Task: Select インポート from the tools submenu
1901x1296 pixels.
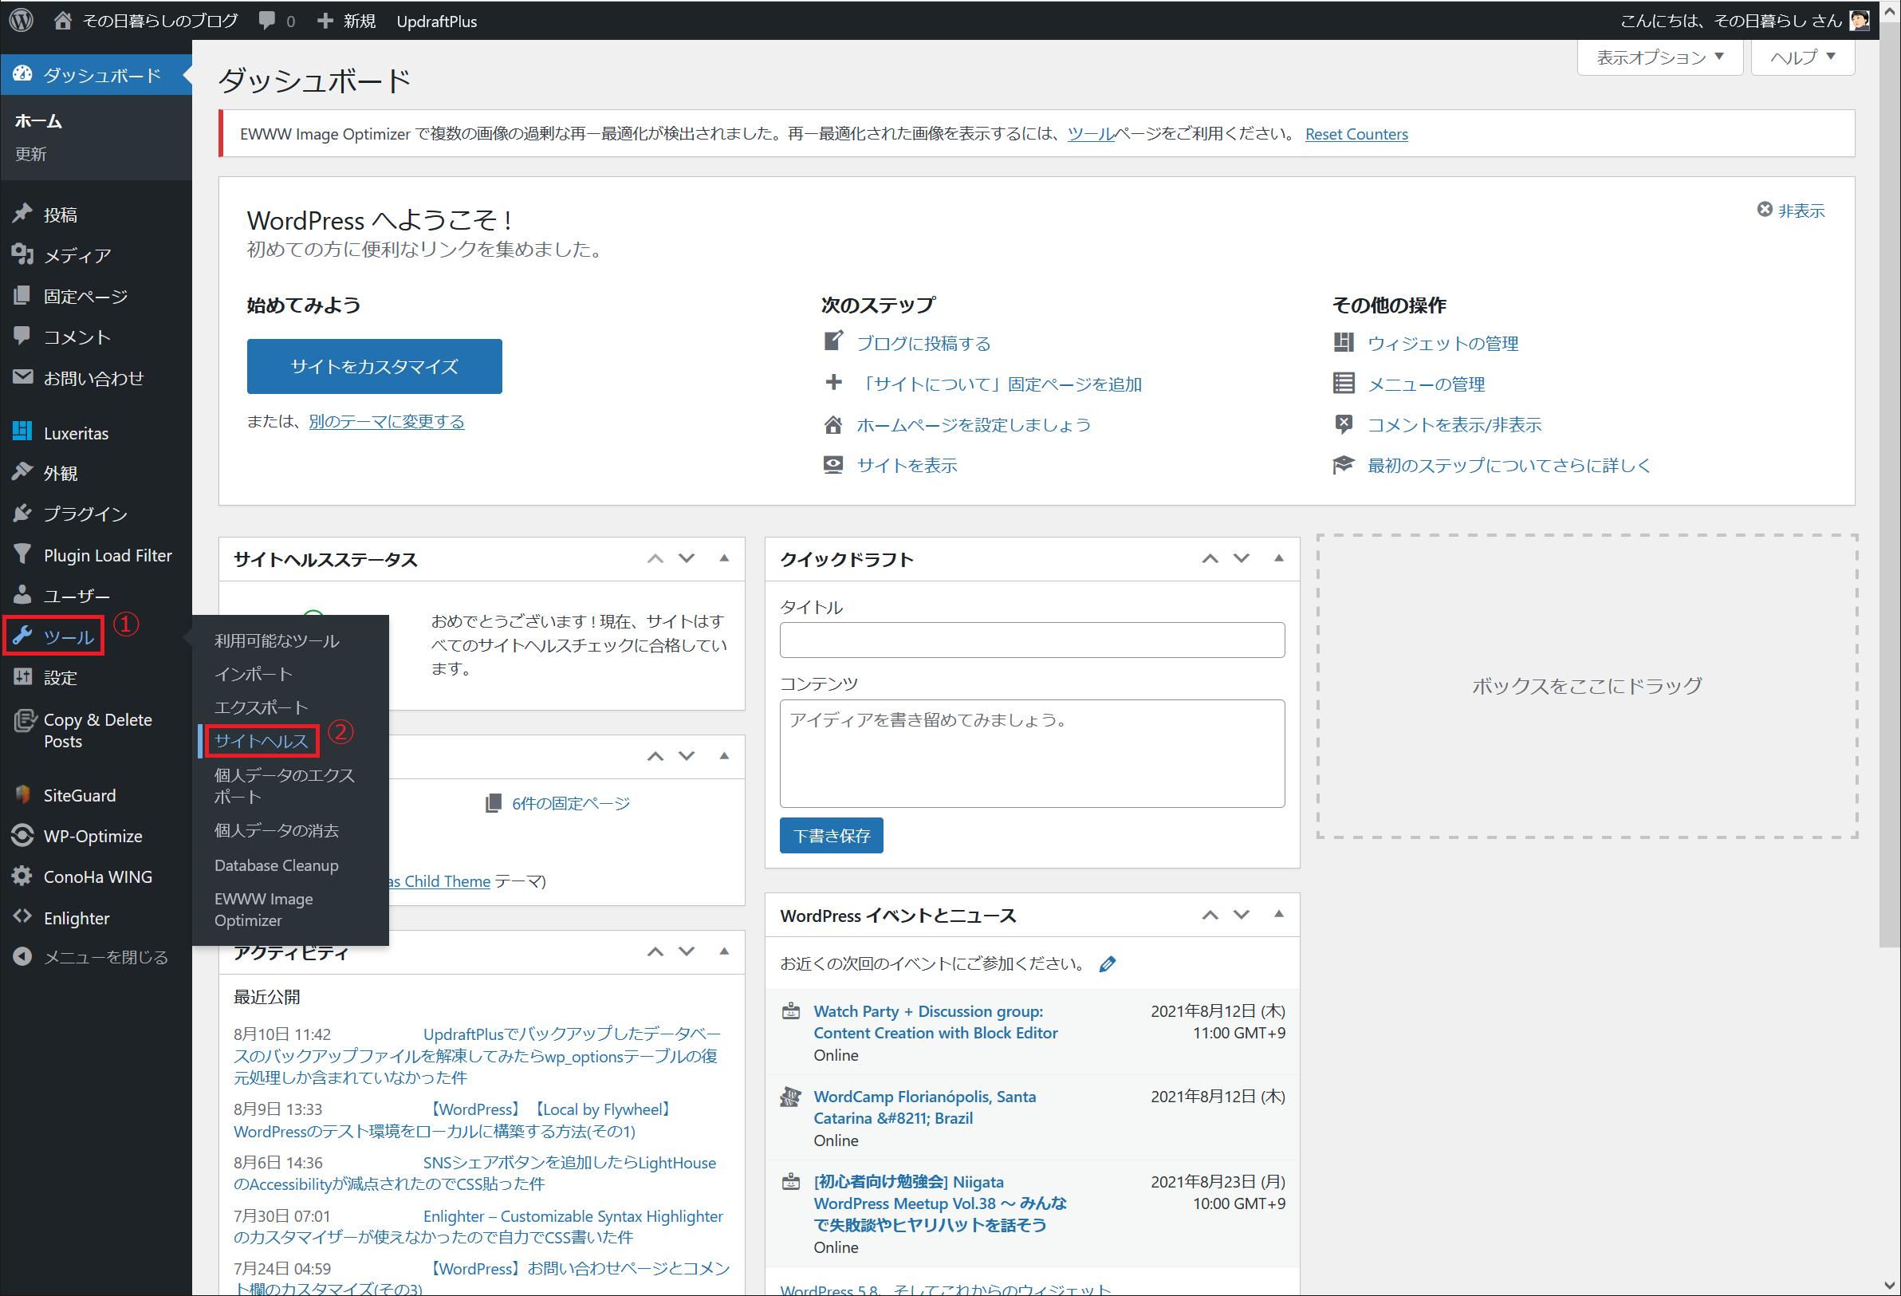Action: (x=254, y=674)
